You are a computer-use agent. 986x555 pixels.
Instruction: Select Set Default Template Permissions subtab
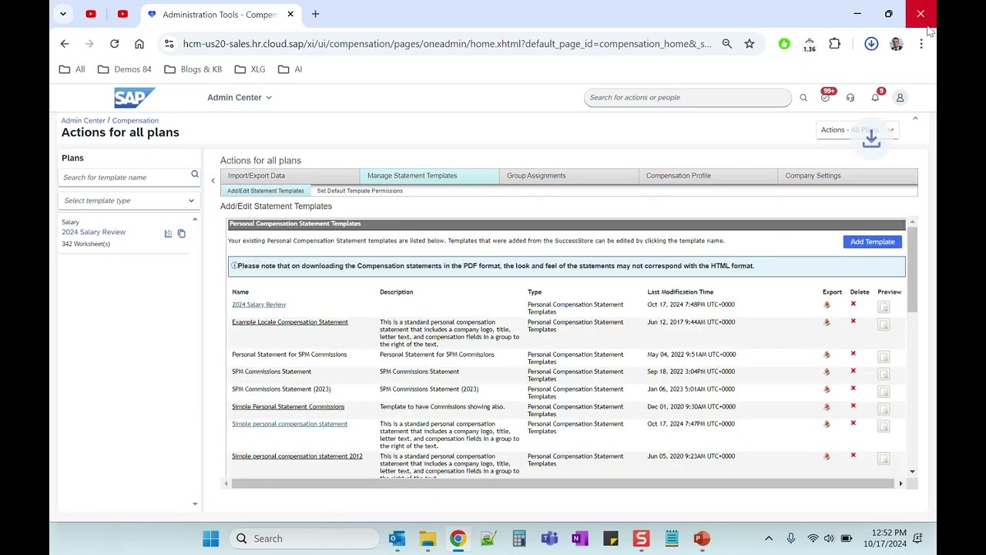coord(360,191)
